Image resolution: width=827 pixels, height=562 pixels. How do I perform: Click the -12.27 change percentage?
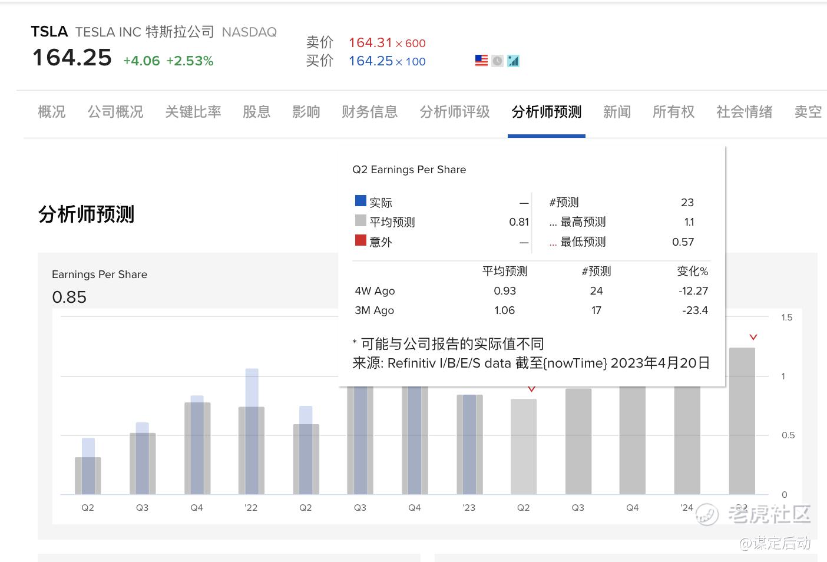click(693, 291)
